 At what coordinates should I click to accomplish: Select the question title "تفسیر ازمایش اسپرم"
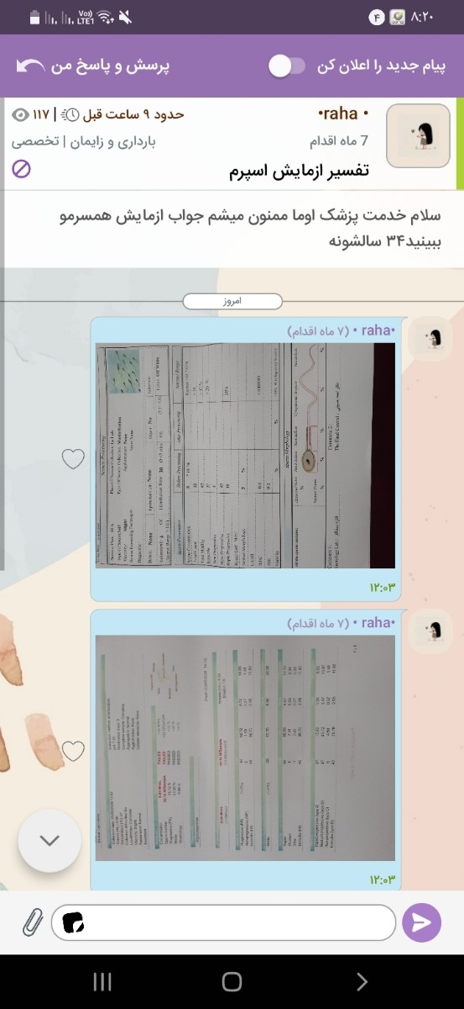click(299, 172)
